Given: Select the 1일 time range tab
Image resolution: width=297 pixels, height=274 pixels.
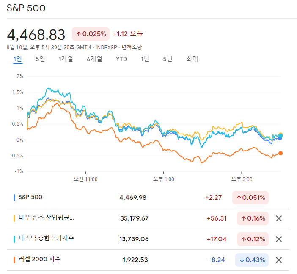Looking at the screenshot, I should tap(18, 59).
